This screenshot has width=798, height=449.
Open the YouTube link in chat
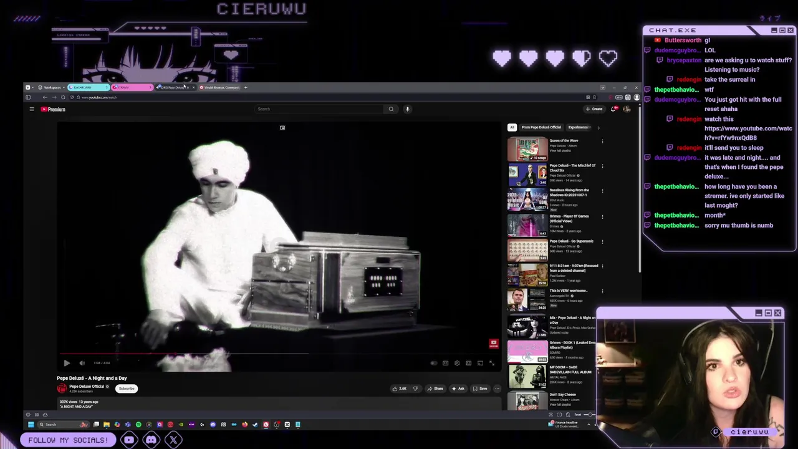[x=748, y=133]
